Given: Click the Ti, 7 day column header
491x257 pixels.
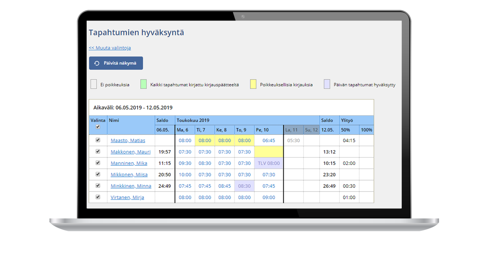Looking at the screenshot, I should 205,130.
